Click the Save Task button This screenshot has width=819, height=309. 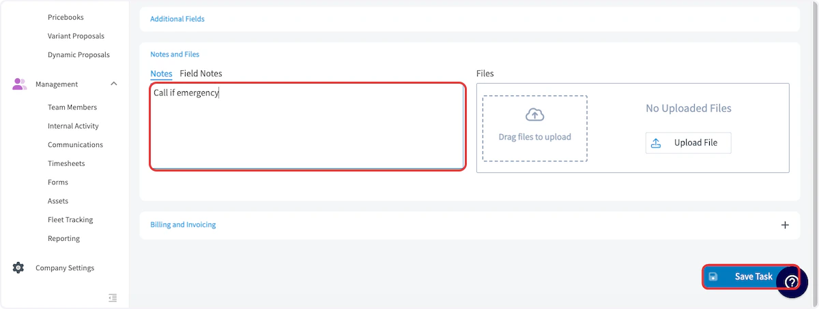(750, 276)
